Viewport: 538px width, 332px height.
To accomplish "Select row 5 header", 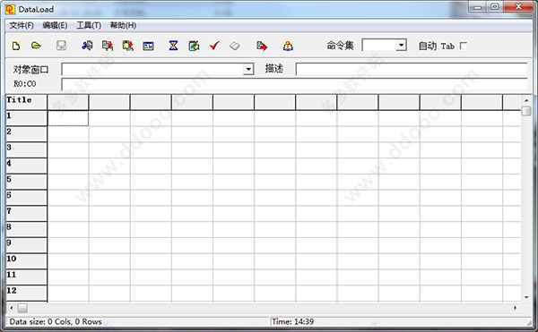I will click(x=26, y=182).
